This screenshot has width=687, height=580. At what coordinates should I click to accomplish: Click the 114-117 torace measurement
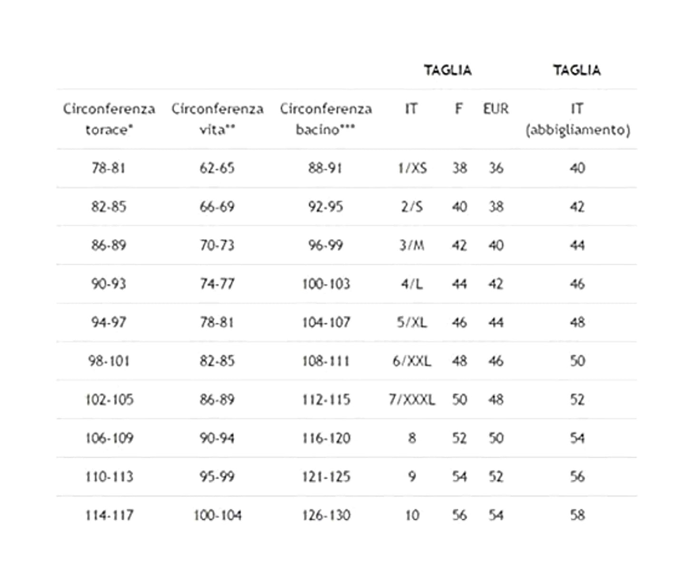pyautogui.click(x=109, y=515)
